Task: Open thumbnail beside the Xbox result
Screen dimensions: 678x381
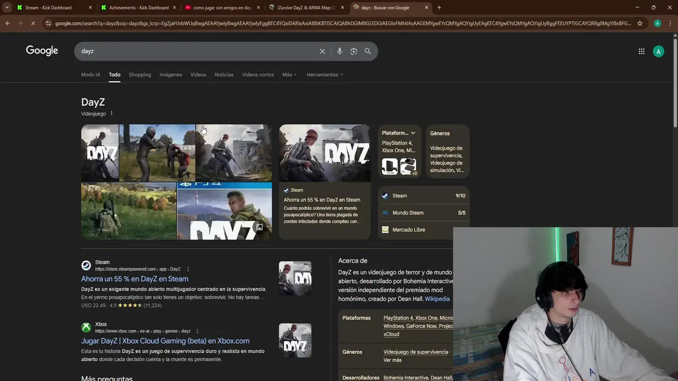Action: pos(295,340)
